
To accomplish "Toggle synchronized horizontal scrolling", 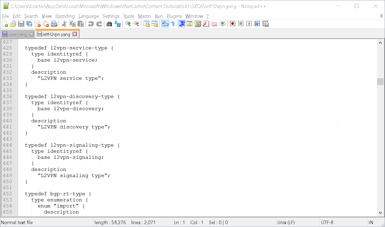I will 155,24.
